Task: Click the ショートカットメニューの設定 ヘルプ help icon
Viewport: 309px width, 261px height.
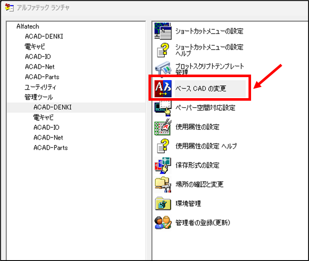Action: 163,51
